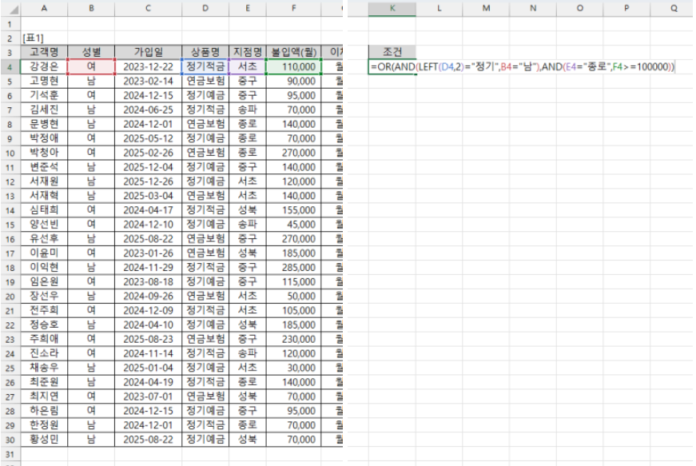Click 서초 branch cell in row 4
Image resolution: width=696 pixels, height=466 pixels.
coord(247,67)
